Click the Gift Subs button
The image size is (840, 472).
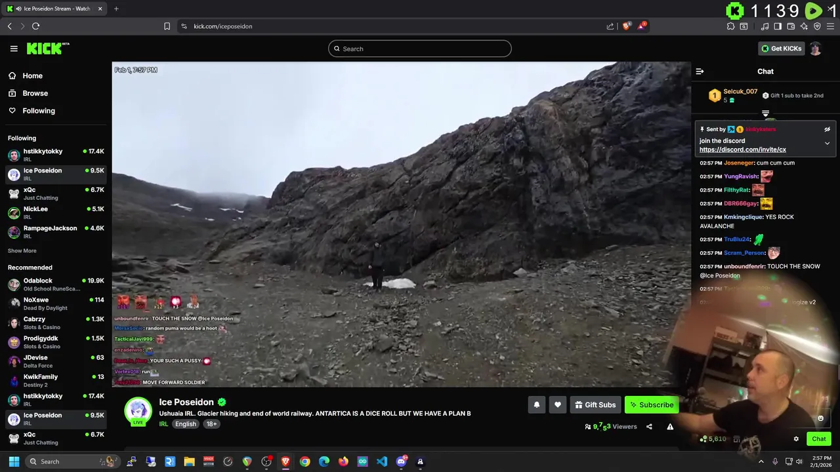pyautogui.click(x=595, y=405)
